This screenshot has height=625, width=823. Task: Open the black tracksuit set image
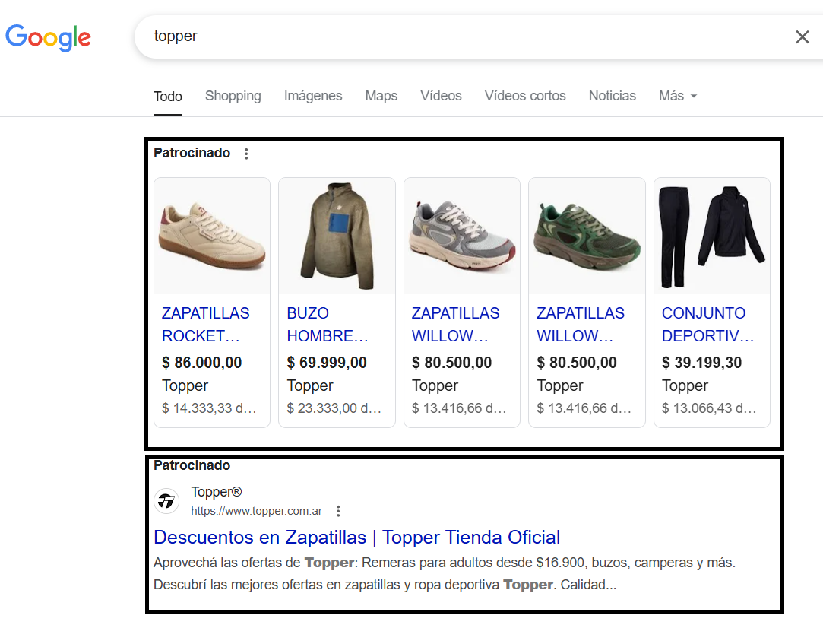(x=712, y=236)
